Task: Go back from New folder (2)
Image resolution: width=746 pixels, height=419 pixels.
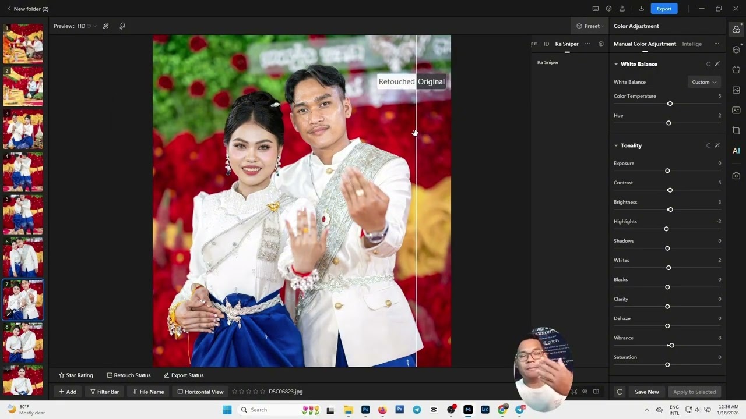Action: pos(9,9)
